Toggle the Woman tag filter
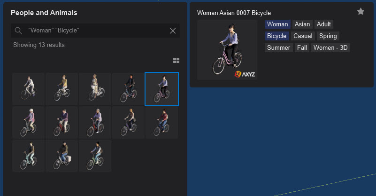The height and width of the screenshot is (196, 376). (277, 24)
